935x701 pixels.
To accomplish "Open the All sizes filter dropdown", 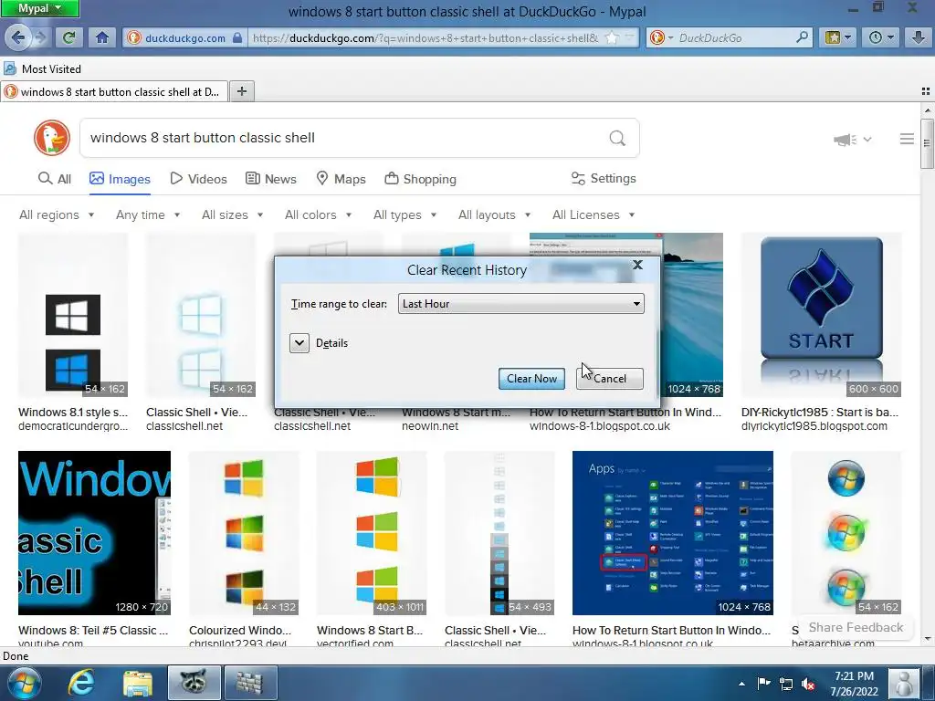I will 232,215.
